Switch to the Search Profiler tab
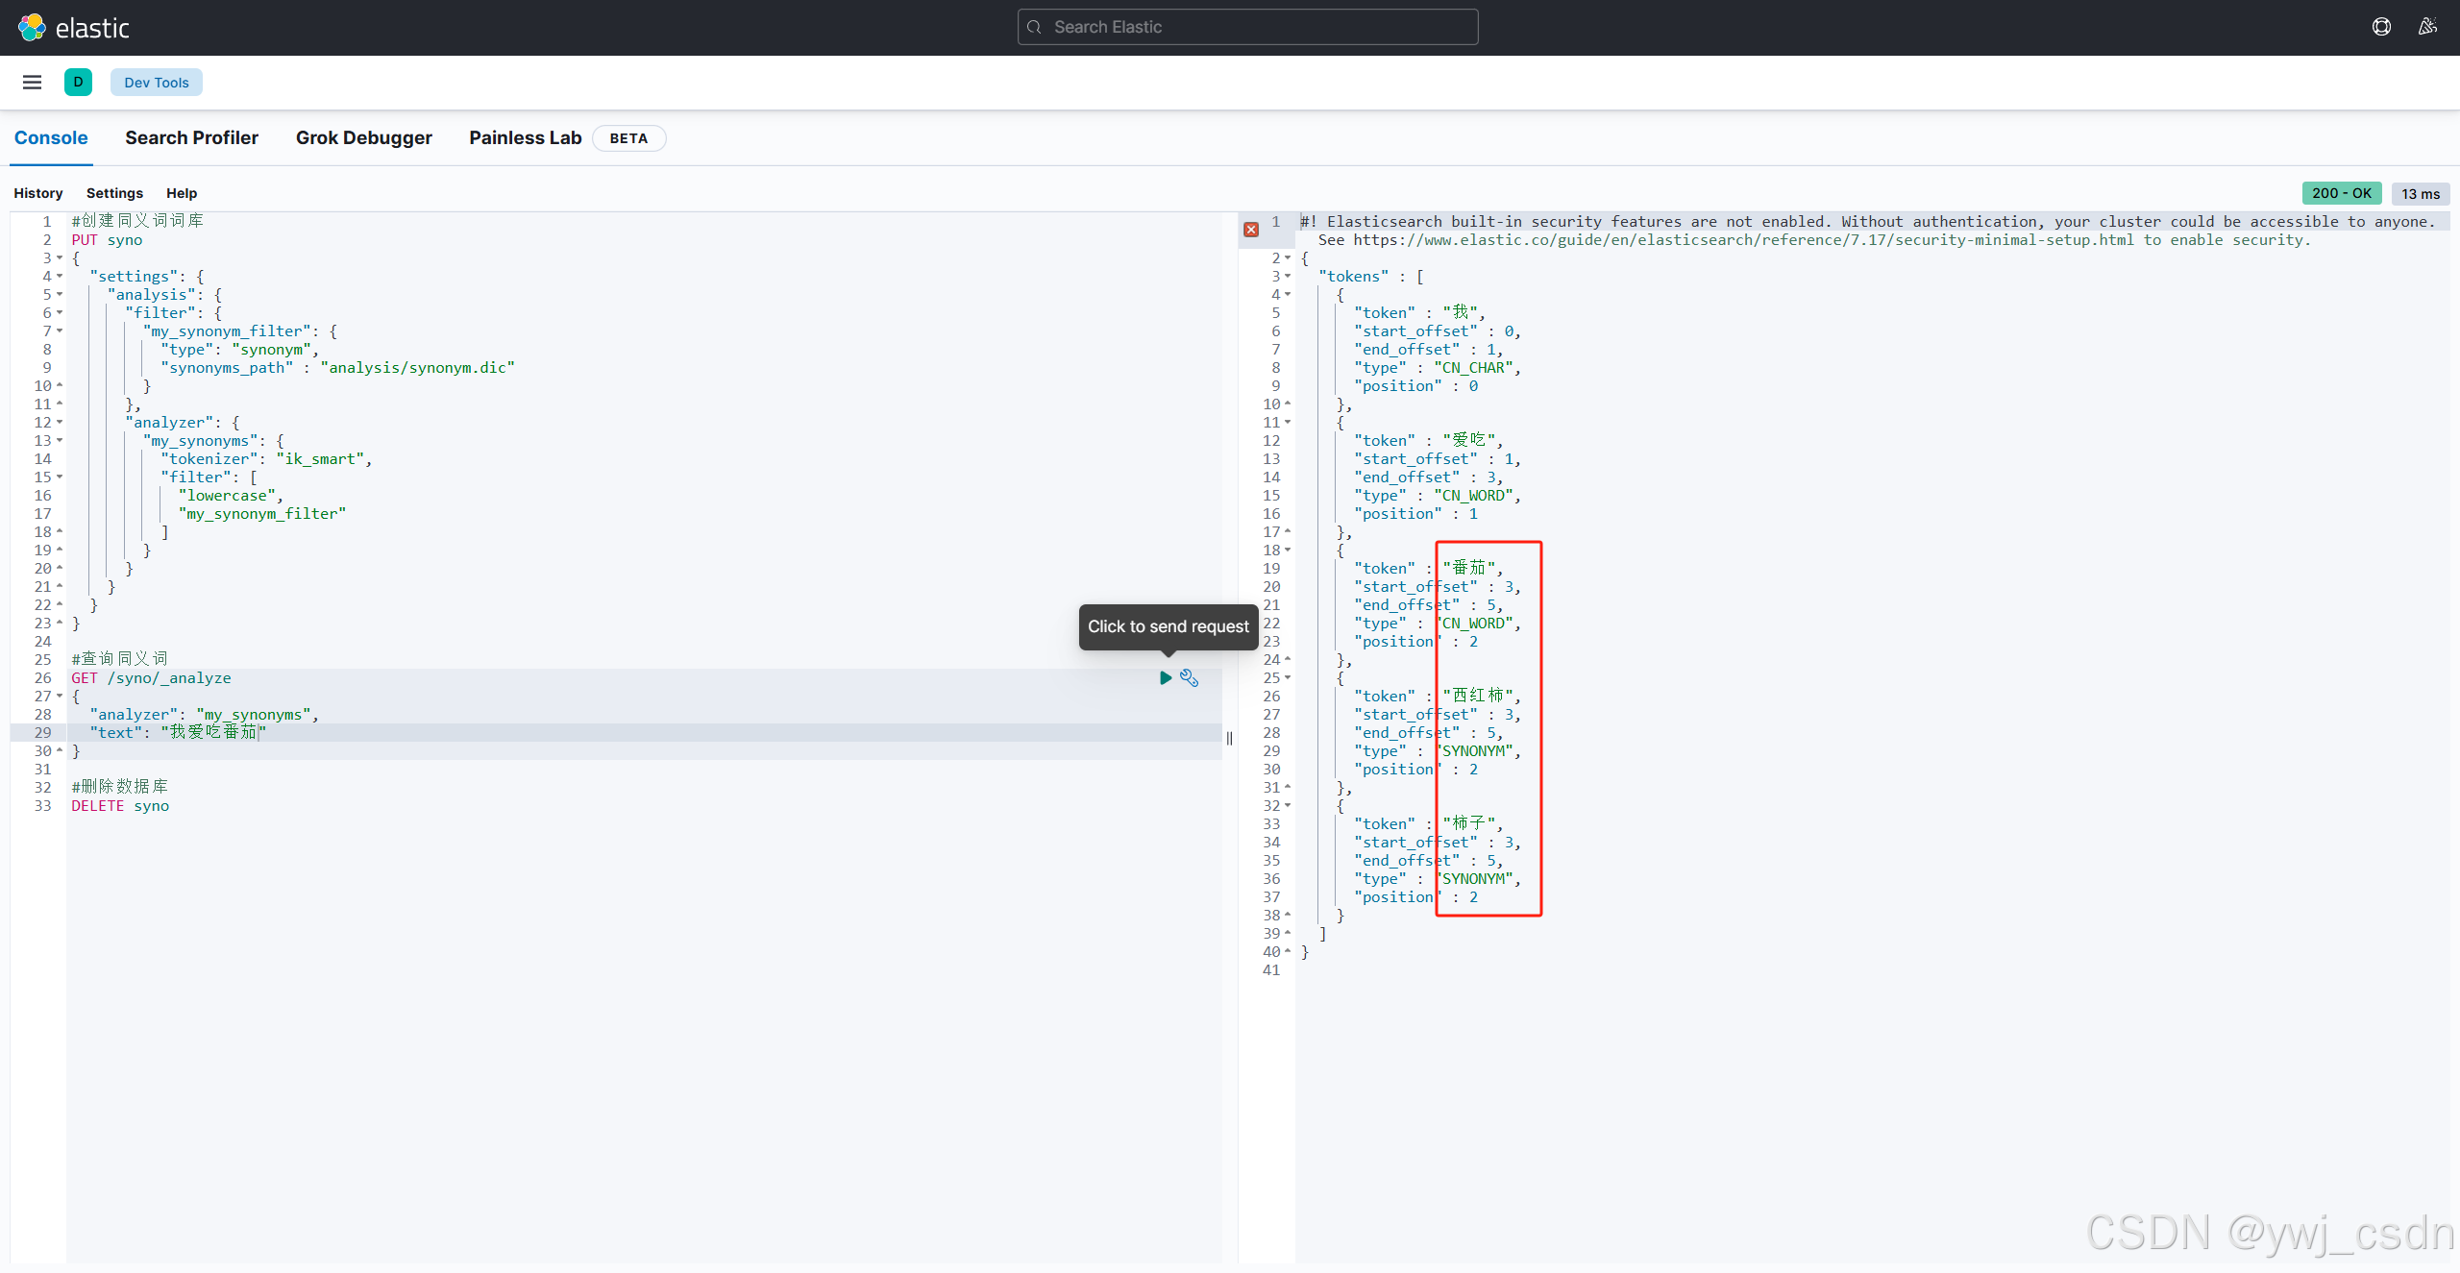The height and width of the screenshot is (1273, 2460). (191, 138)
